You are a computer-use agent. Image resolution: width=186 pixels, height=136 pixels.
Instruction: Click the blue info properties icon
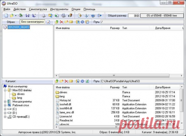coord(86,15)
